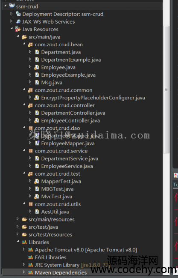Select AesUtil.java file
The width and height of the screenshot is (178, 278).
click(55, 212)
